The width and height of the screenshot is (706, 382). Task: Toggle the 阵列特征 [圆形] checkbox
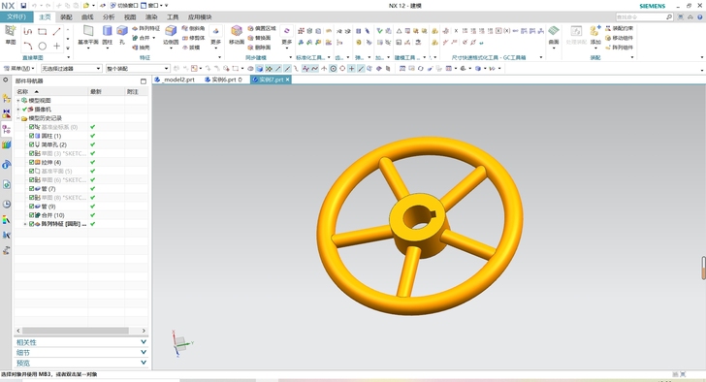click(x=31, y=224)
